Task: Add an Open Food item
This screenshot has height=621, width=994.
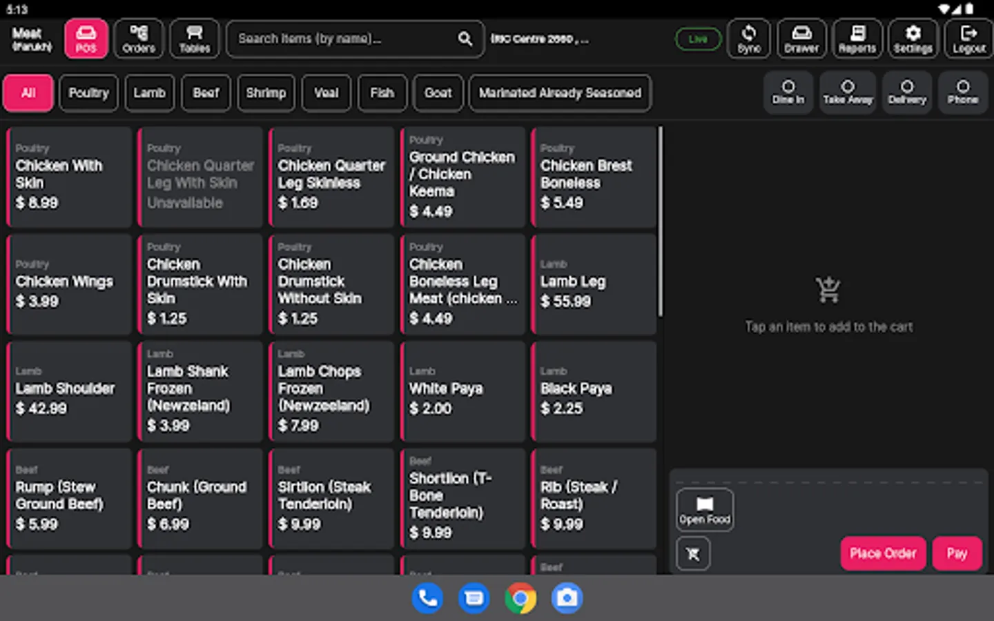Action: coord(705,510)
